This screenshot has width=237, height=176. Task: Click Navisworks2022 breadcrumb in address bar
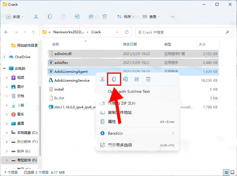(69, 32)
